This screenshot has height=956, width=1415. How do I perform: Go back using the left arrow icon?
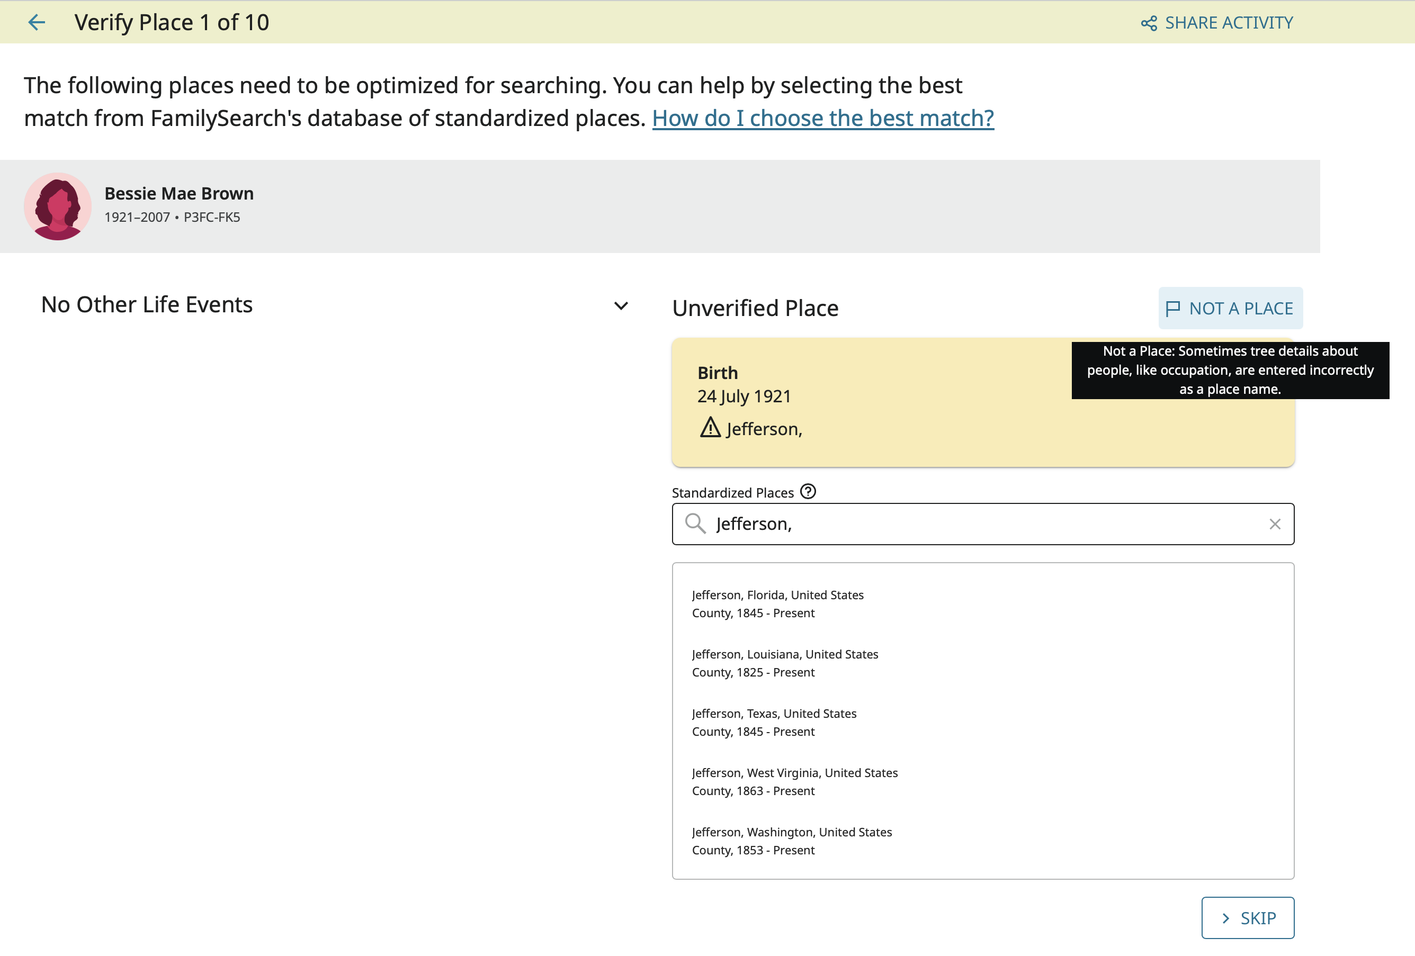37,23
